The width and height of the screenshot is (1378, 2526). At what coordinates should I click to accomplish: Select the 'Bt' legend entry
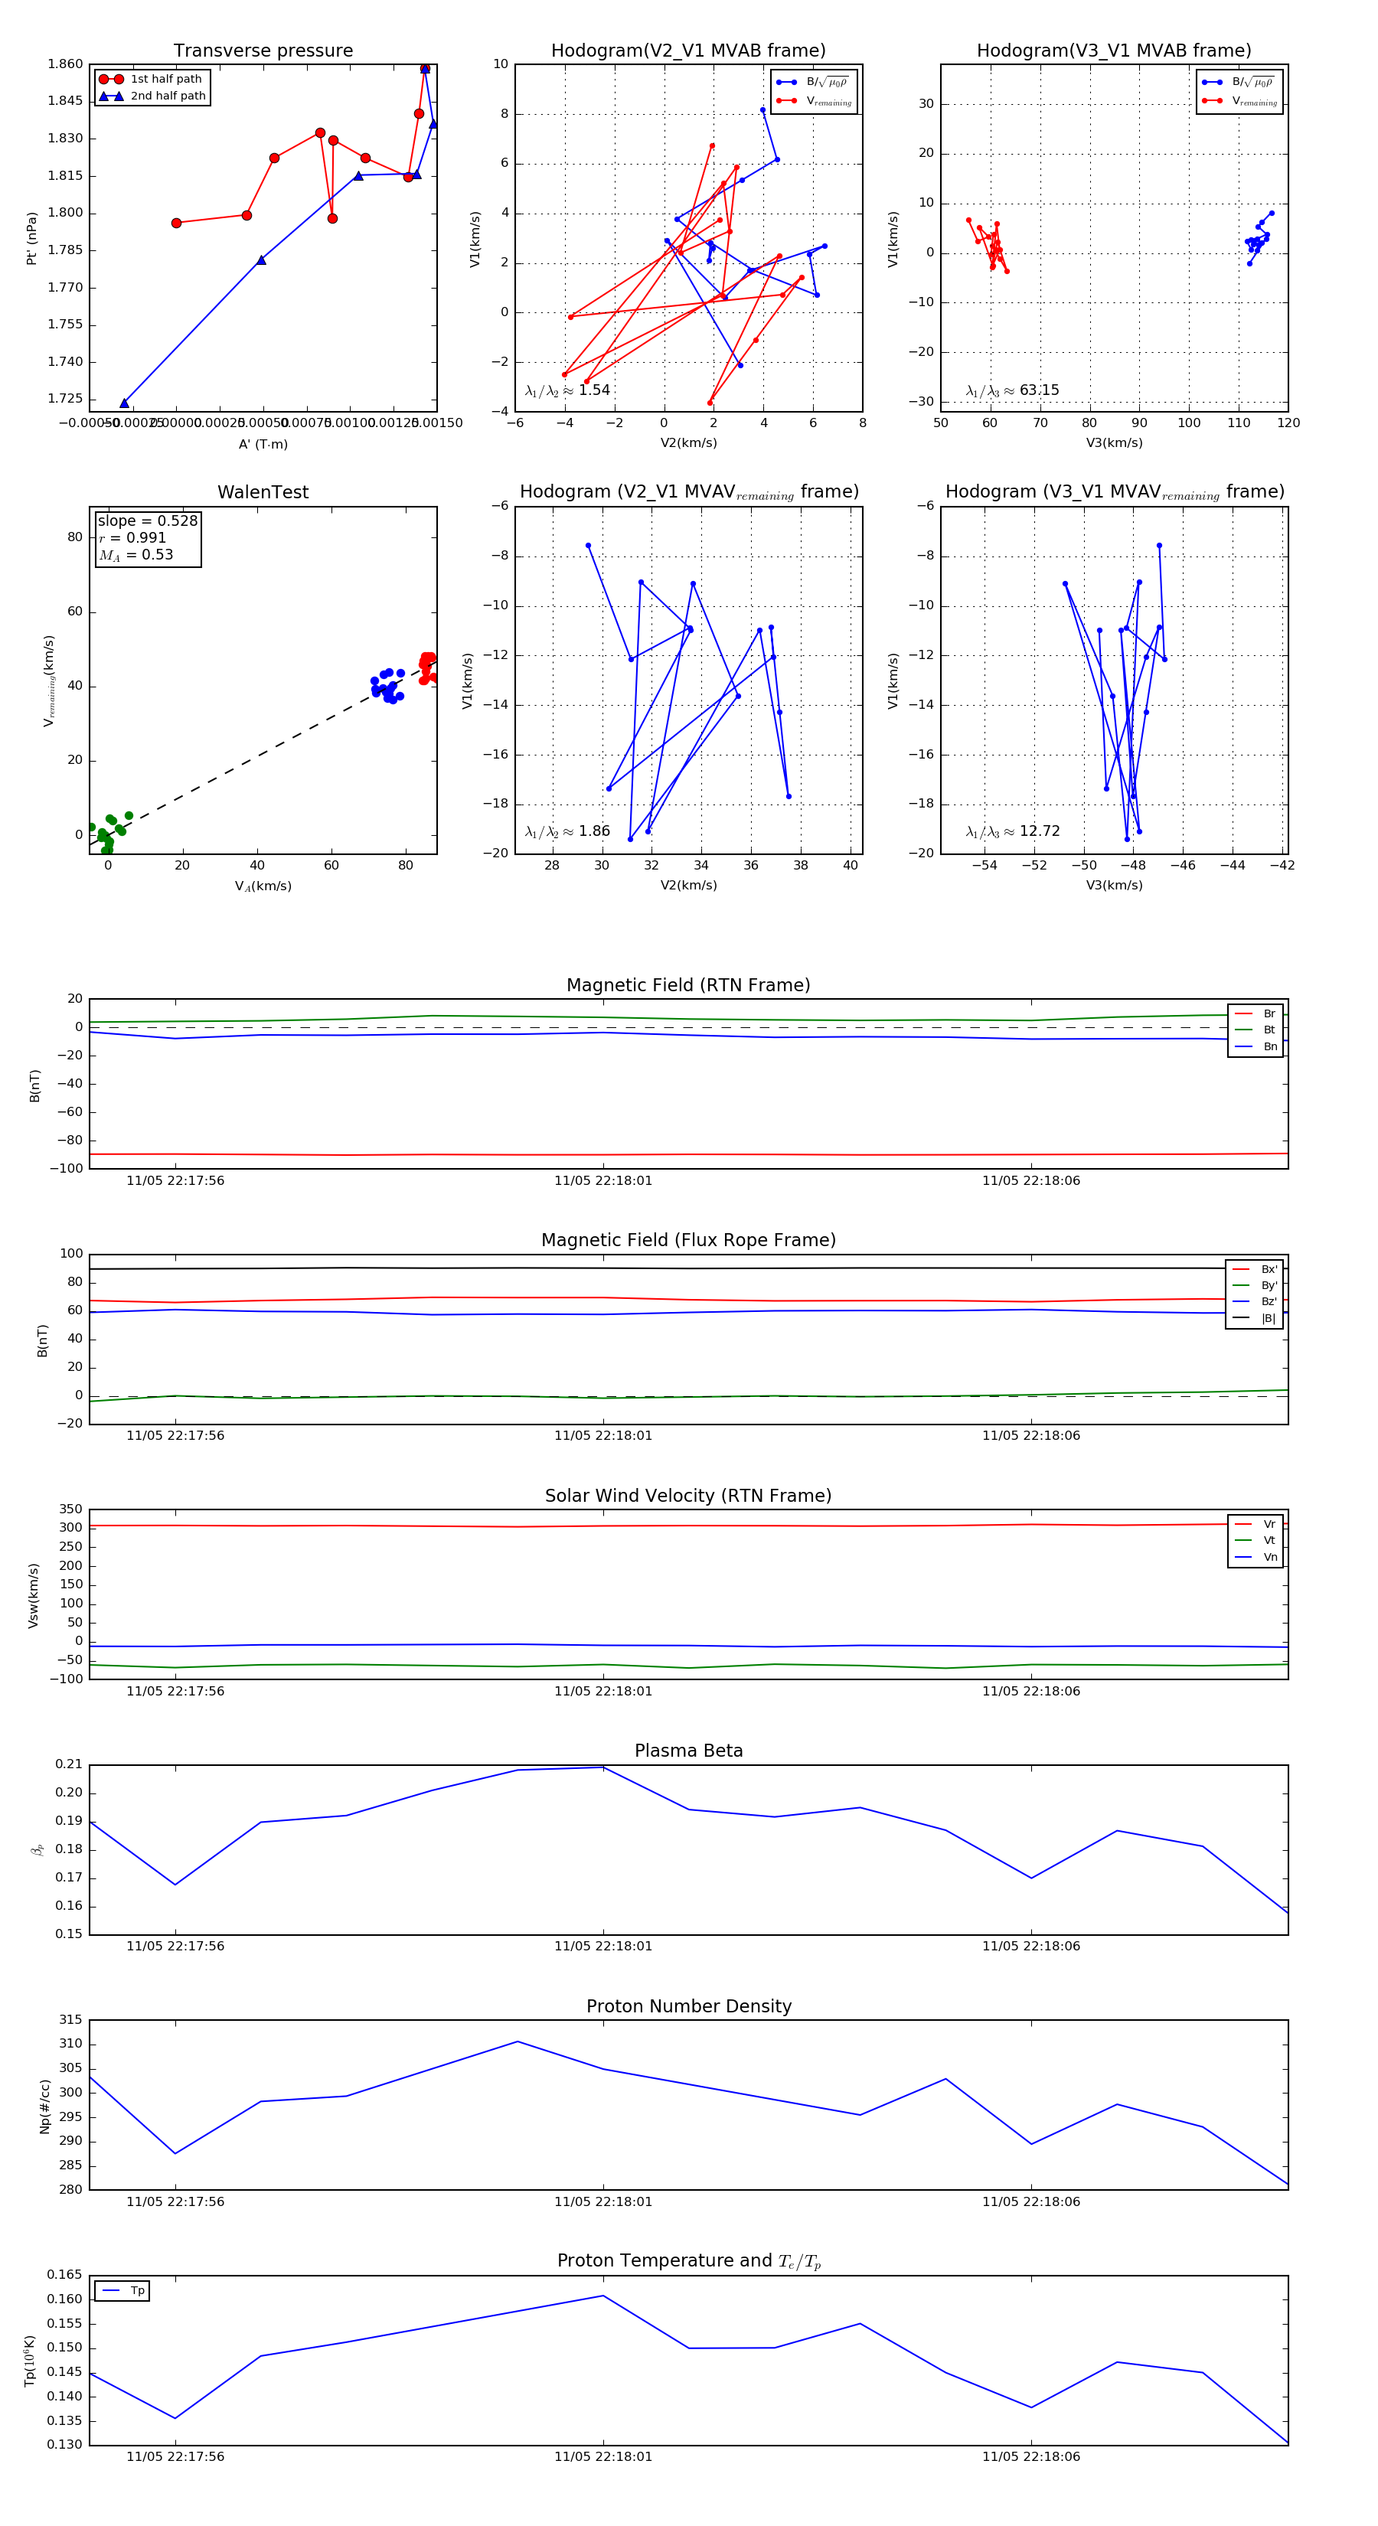[x=1256, y=1030]
